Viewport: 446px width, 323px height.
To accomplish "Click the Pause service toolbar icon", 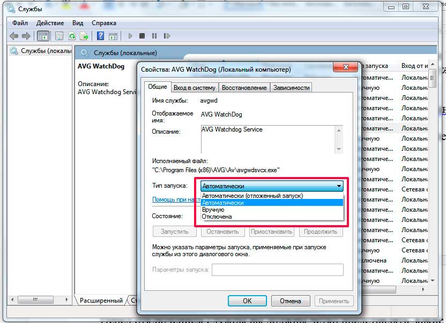I will 154,36.
